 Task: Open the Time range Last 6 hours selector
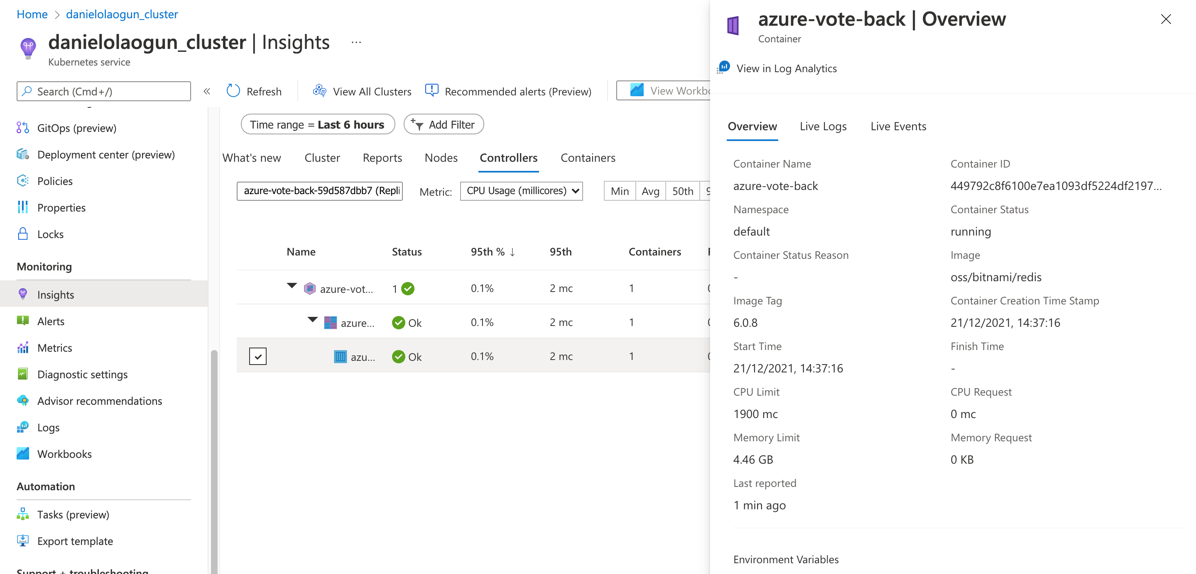click(318, 124)
